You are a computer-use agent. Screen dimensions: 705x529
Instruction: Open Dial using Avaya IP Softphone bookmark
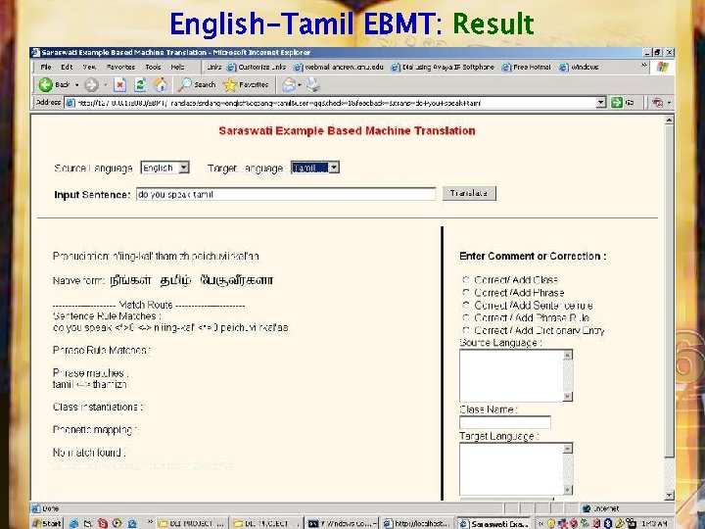[443, 67]
